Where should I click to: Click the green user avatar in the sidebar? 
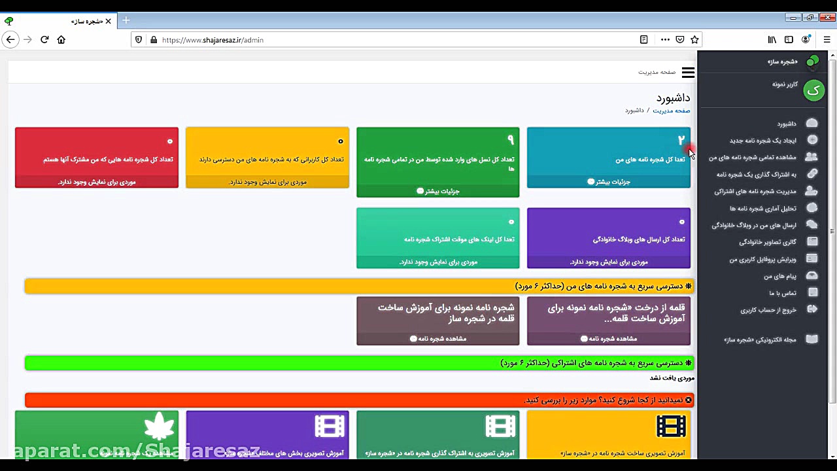coord(813,91)
